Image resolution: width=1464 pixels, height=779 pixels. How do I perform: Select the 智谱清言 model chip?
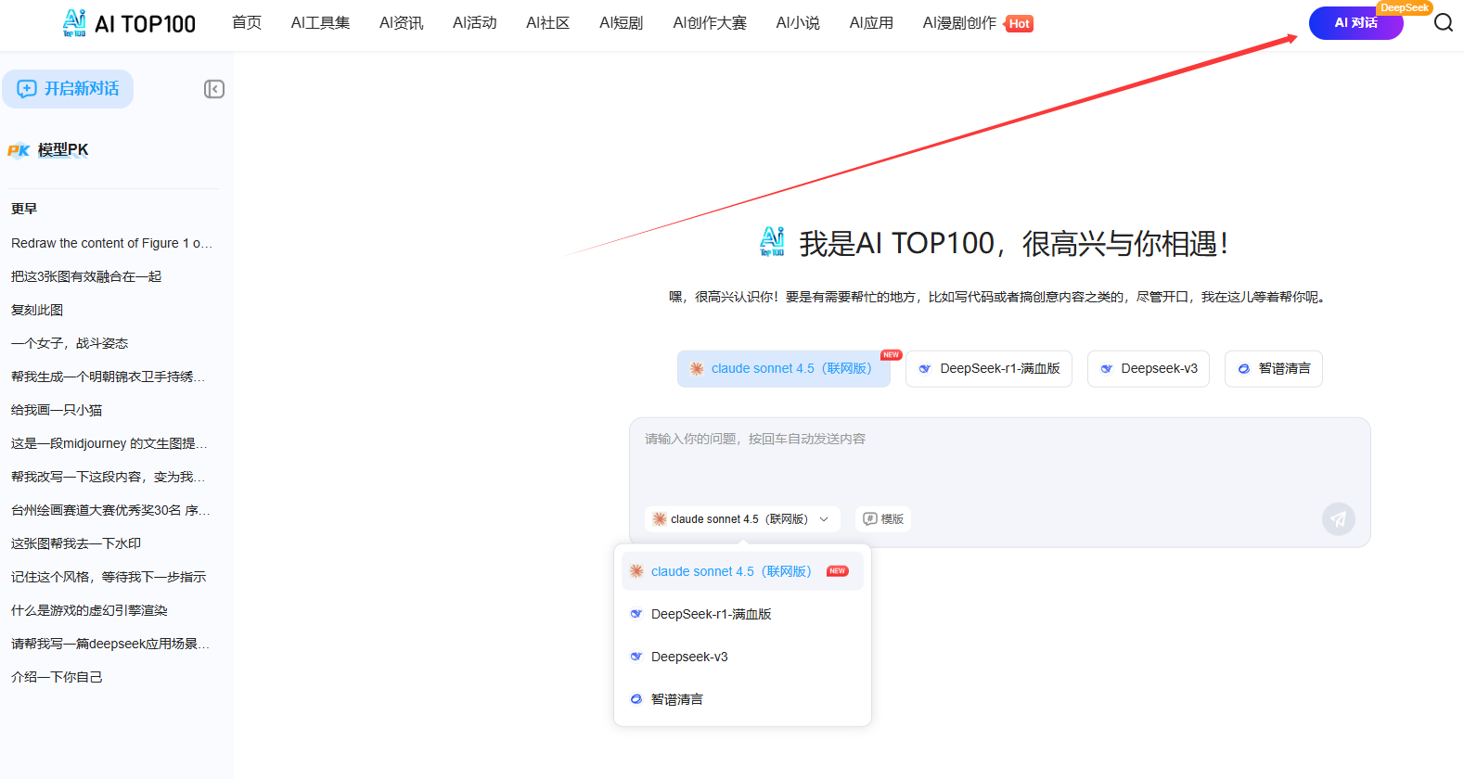click(x=1273, y=369)
